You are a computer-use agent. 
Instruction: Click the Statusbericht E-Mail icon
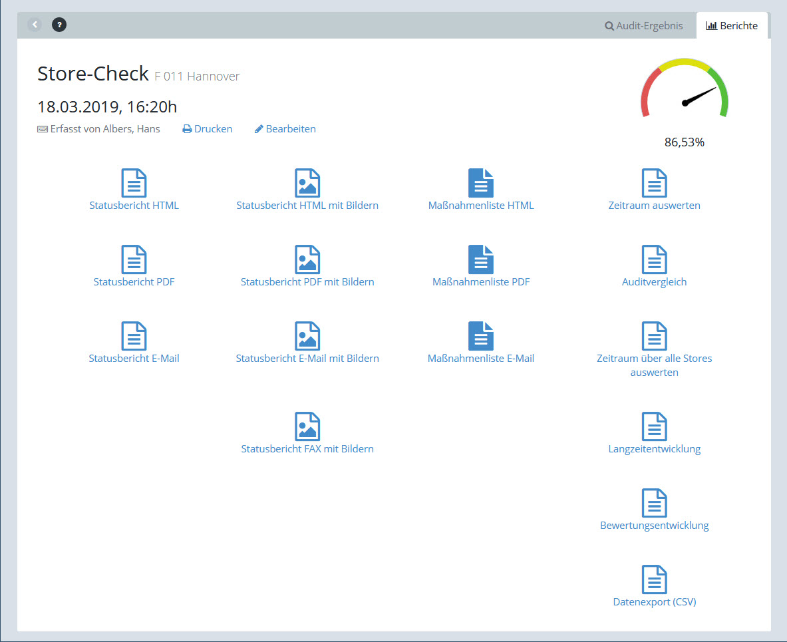click(x=134, y=336)
